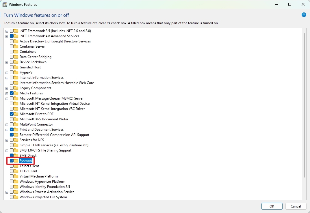This screenshot has height=213, width=310.
Task: Expand the Internet Information Services node
Action: [6, 77]
